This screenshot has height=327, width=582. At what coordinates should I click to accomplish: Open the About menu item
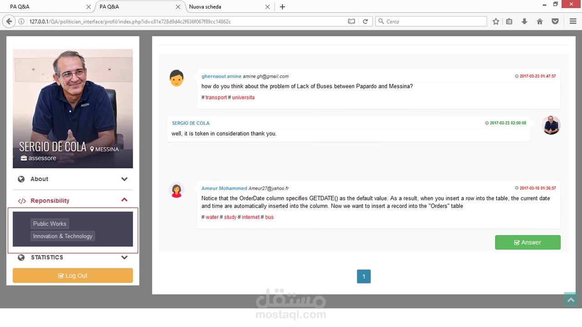click(73, 179)
